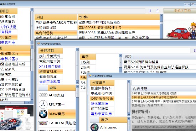The width and height of the screenshot is (196, 131).
Task: Open 18年賓士GLA200 content title row
Action: pyautogui.click(x=164, y=97)
